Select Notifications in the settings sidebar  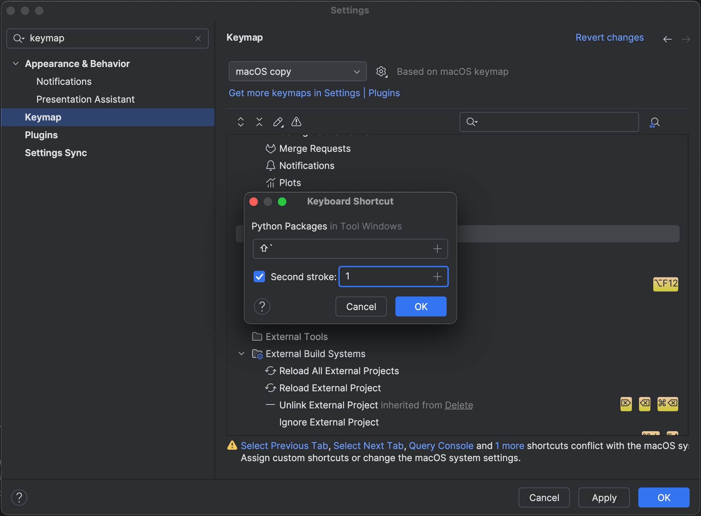tap(63, 81)
